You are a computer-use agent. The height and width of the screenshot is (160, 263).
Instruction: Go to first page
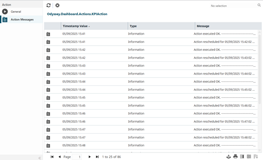[x=52, y=157]
